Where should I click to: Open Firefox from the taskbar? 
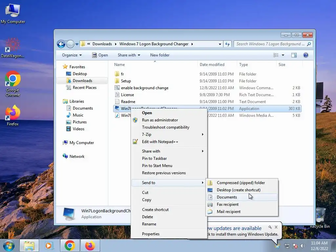tap(90, 245)
